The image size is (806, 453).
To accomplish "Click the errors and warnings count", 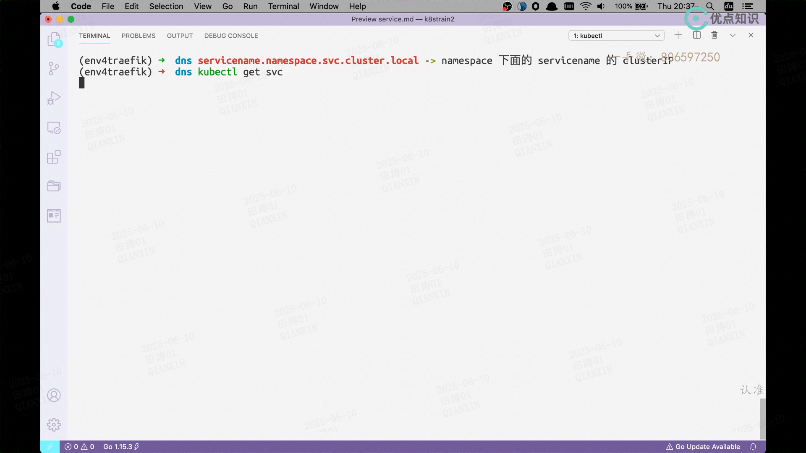I will (79, 447).
